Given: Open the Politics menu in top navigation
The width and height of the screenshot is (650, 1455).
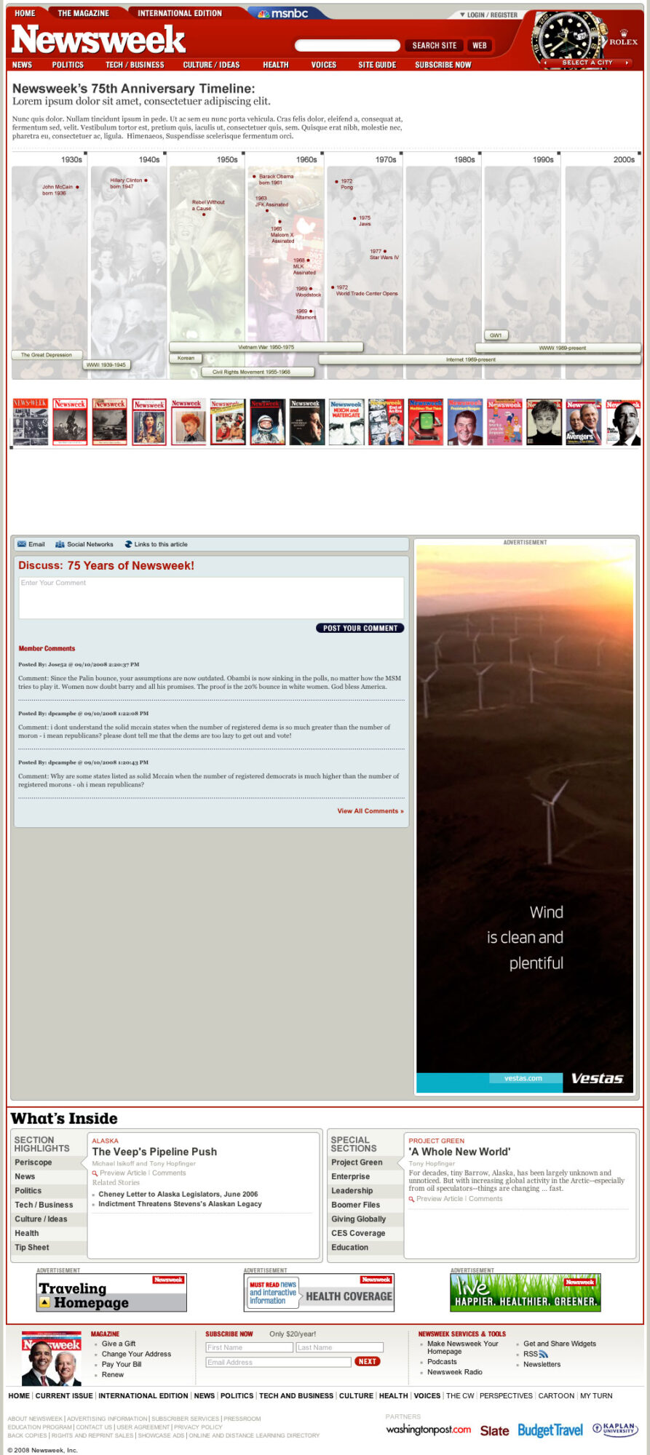Looking at the screenshot, I should point(68,65).
